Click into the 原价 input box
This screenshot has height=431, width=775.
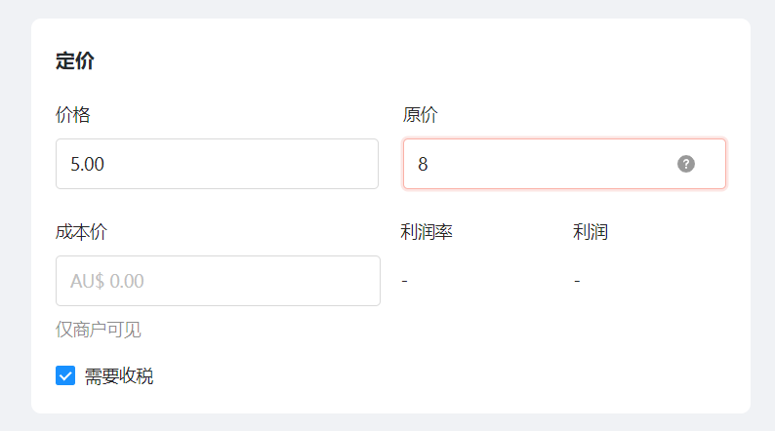tap(564, 164)
